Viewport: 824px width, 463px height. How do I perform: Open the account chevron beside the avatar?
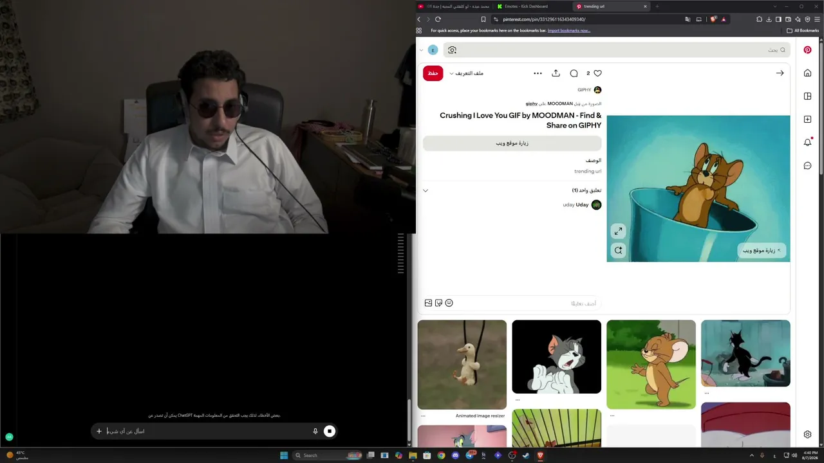[x=421, y=50]
